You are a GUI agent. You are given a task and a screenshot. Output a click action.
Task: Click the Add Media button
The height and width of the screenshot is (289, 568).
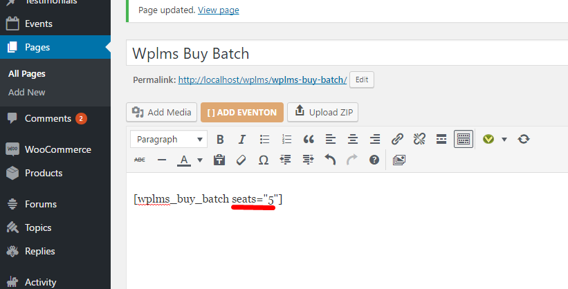162,112
